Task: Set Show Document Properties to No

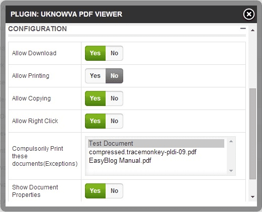Action: [114, 191]
